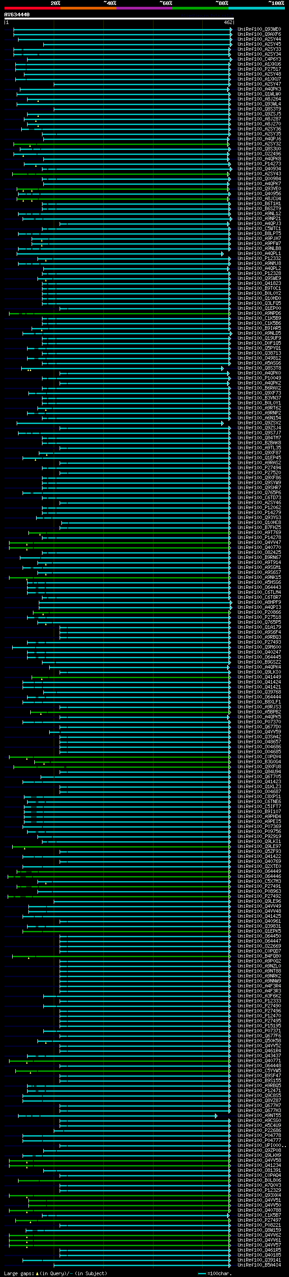289x1277 pixels.
Task: Select the UniRef100_Q40788 label
Action: click(x=259, y=1210)
